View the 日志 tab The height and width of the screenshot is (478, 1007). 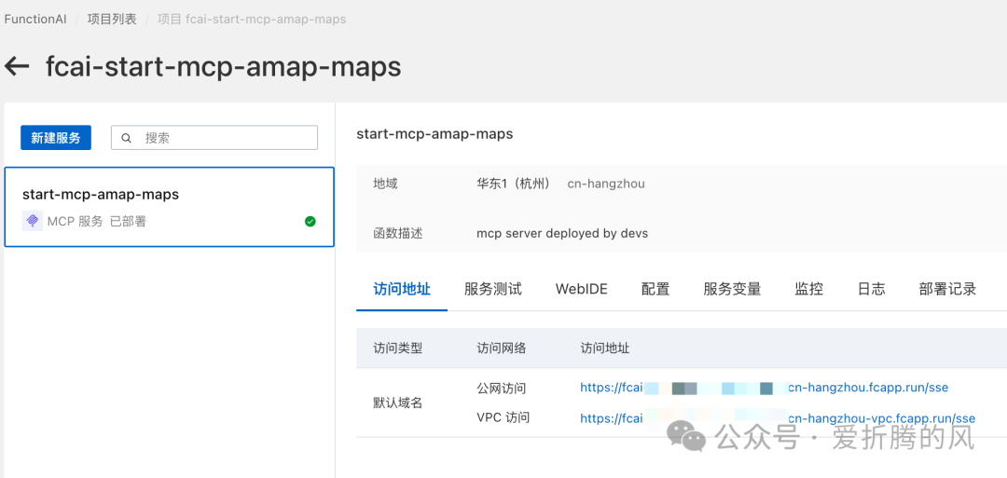coord(871,289)
